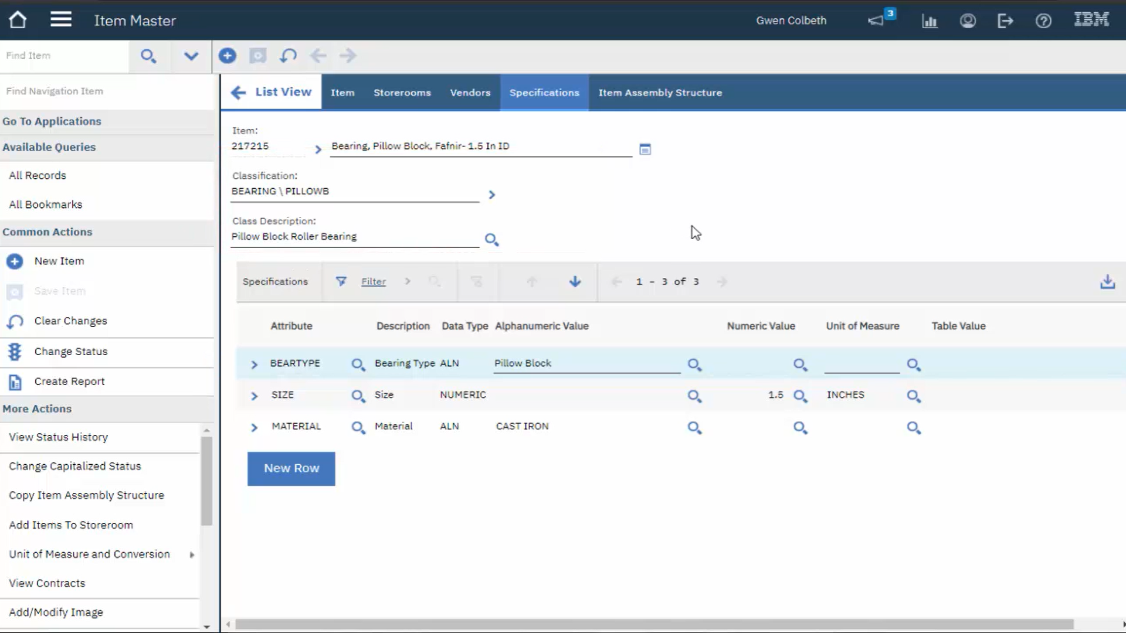Open the Class Description search magnifier
This screenshot has height=633, width=1126.
[x=491, y=240]
